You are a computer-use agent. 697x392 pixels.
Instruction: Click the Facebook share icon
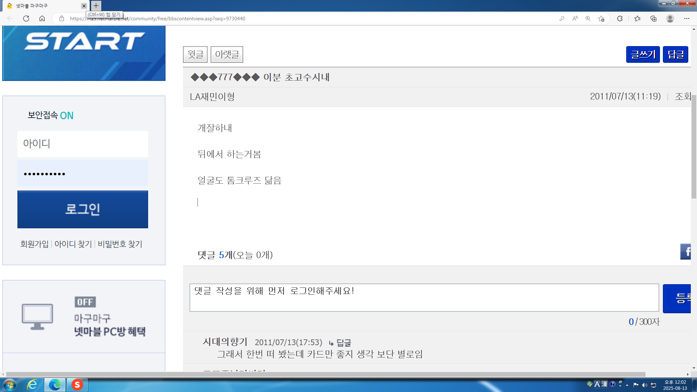pos(685,252)
